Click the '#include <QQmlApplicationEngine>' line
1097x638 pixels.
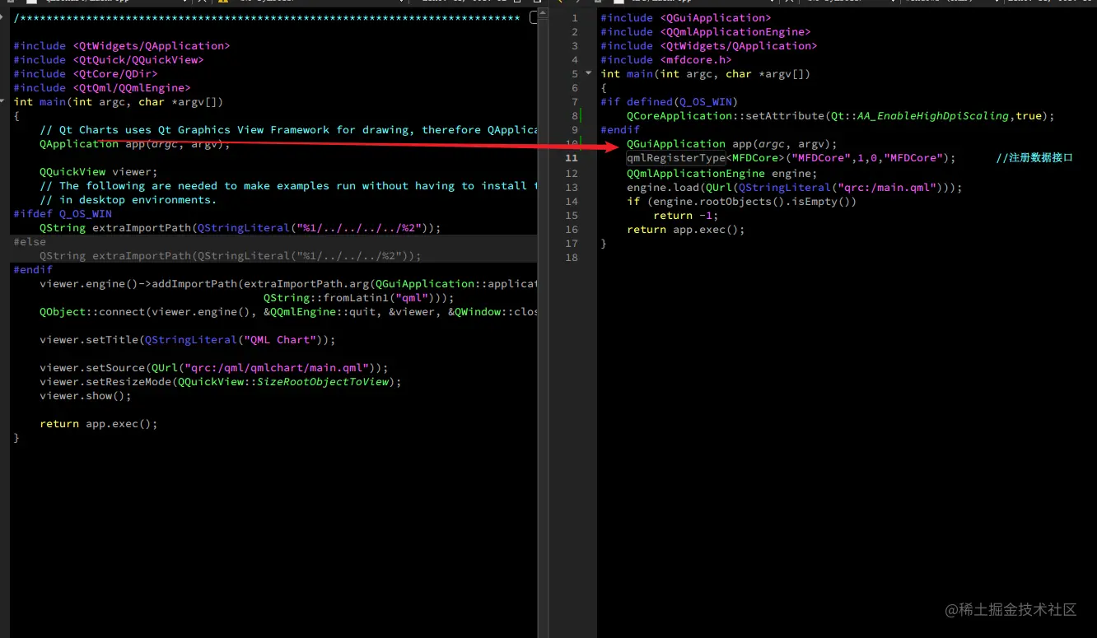(x=706, y=32)
